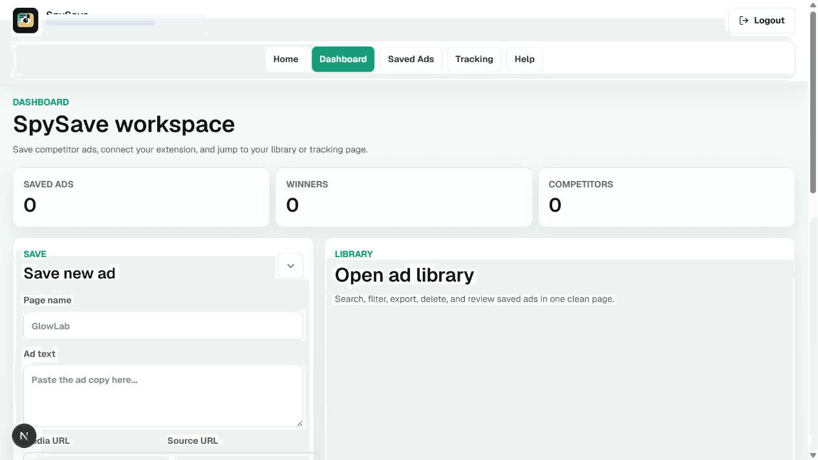
Task: Log out using the Logout button
Action: coord(762,21)
